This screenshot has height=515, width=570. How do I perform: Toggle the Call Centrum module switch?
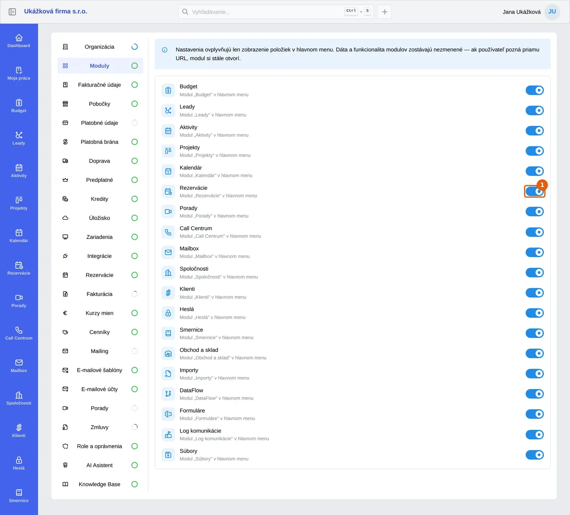click(x=535, y=232)
